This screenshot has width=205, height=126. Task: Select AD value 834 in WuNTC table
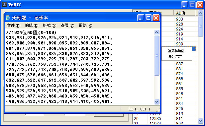tap(179, 103)
